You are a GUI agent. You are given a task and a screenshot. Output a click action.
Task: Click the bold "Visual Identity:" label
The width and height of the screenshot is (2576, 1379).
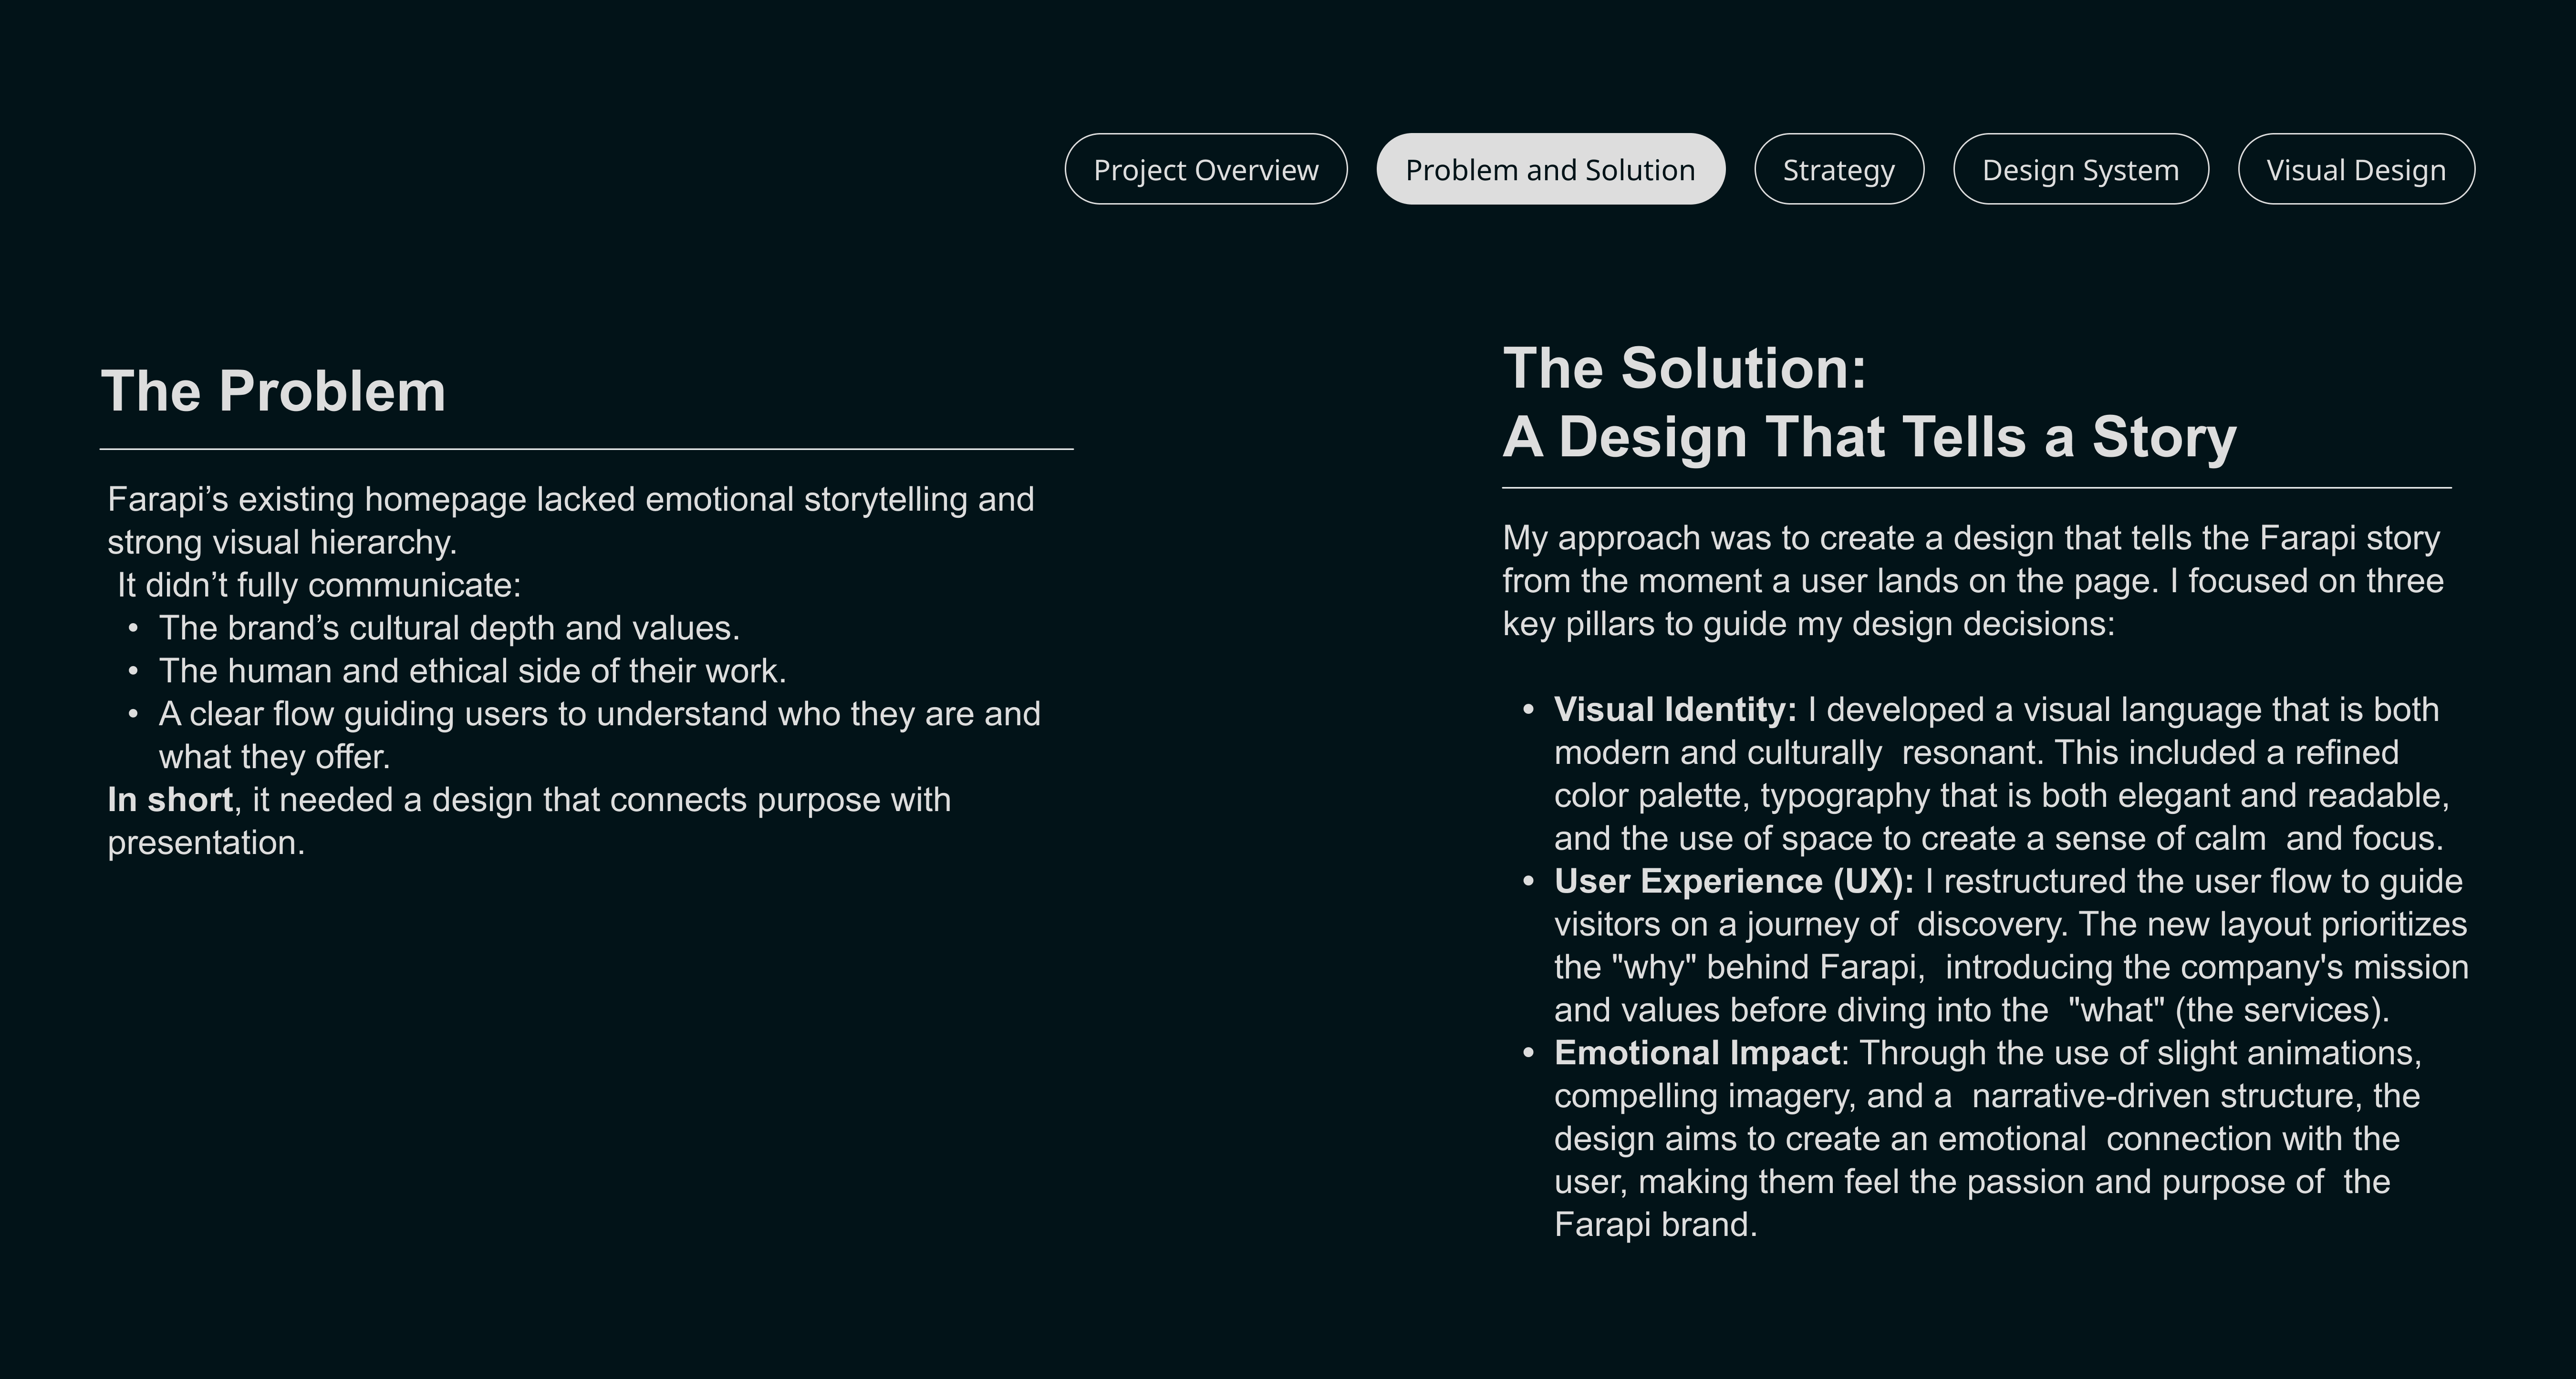(1675, 710)
